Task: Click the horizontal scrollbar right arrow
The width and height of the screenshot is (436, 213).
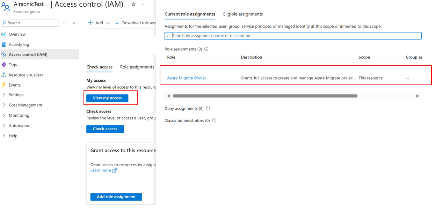Action: (417, 96)
